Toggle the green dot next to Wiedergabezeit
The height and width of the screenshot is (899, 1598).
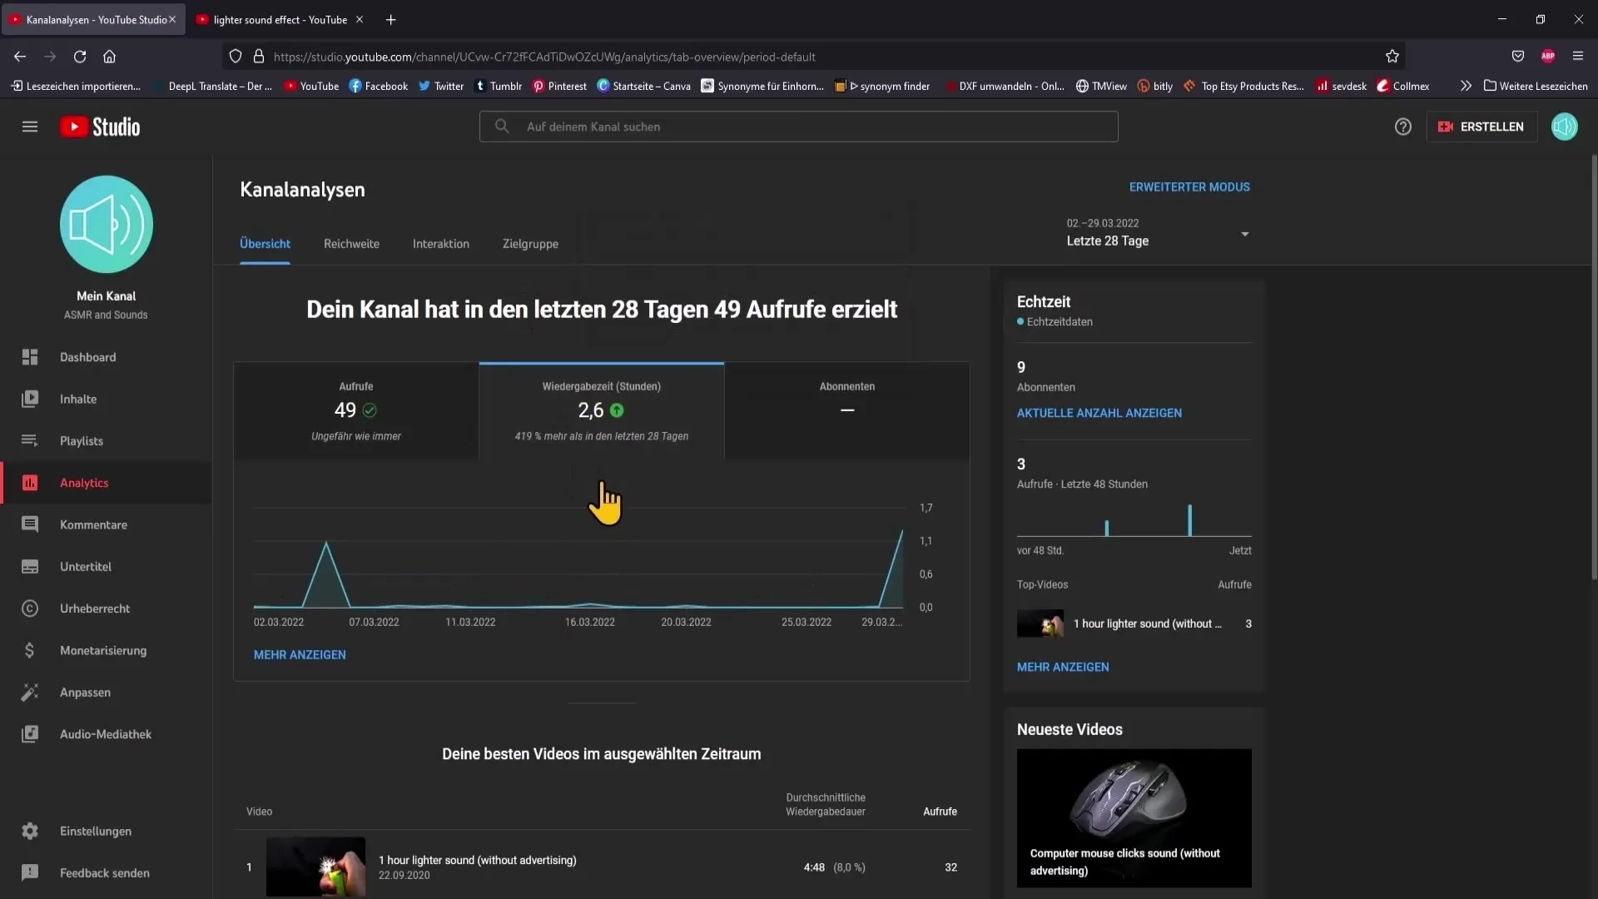[617, 410]
